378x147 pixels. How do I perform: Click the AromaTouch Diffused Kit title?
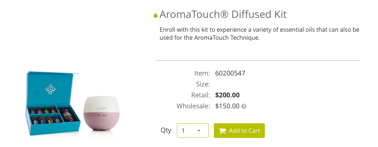[x=223, y=15]
